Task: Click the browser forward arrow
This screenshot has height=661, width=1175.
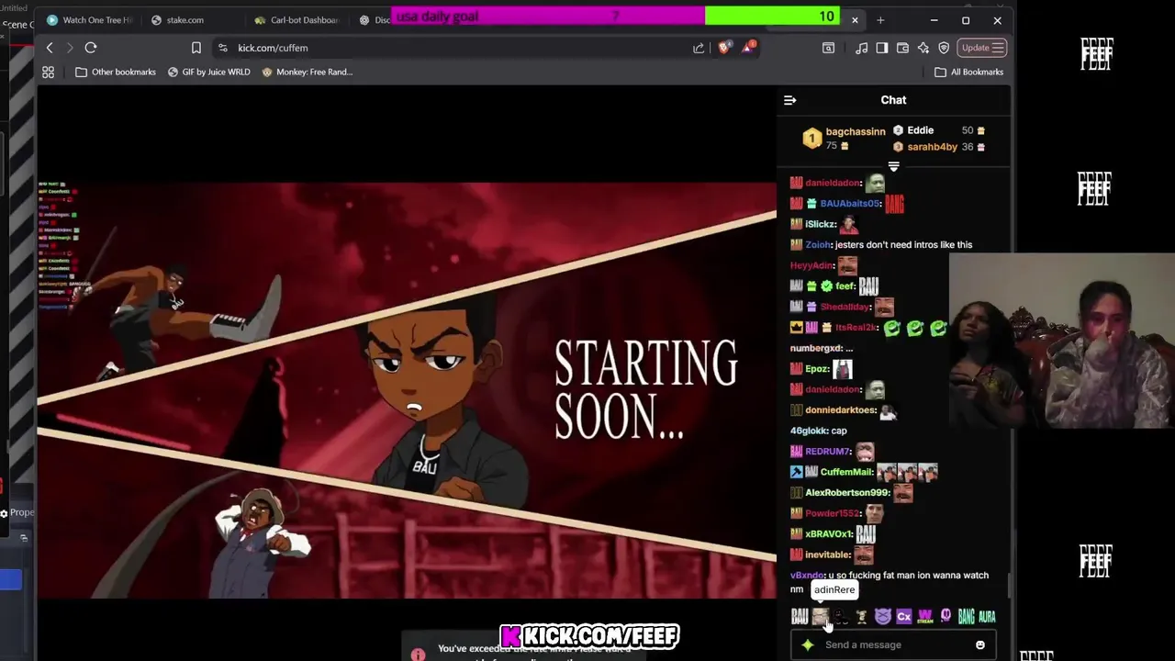Action: tap(70, 48)
